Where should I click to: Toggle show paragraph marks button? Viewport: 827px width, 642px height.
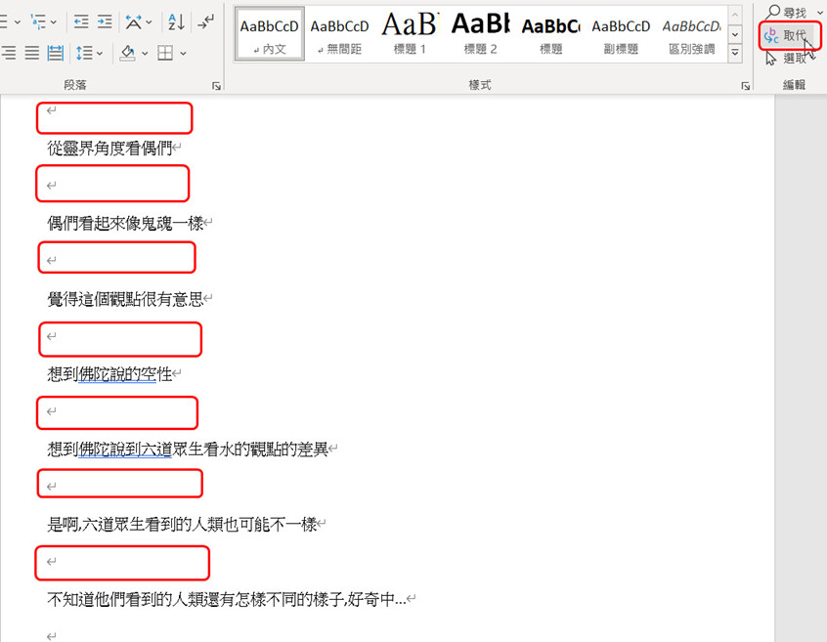click(205, 21)
